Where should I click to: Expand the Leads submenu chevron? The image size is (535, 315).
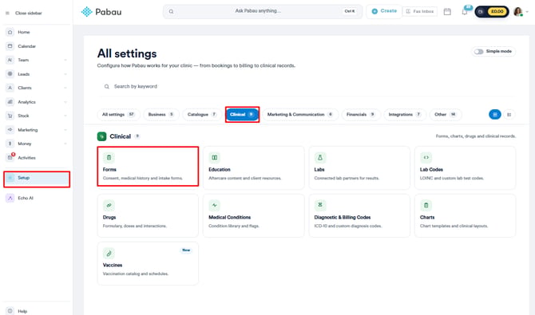tap(65, 74)
